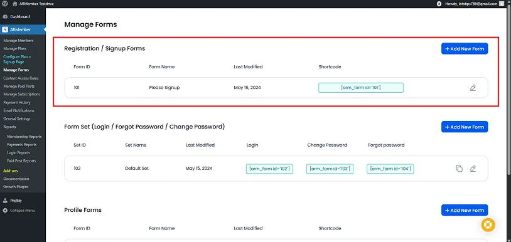Open Manage Subscriptions page
The width and height of the screenshot is (511, 242).
[x=22, y=94]
